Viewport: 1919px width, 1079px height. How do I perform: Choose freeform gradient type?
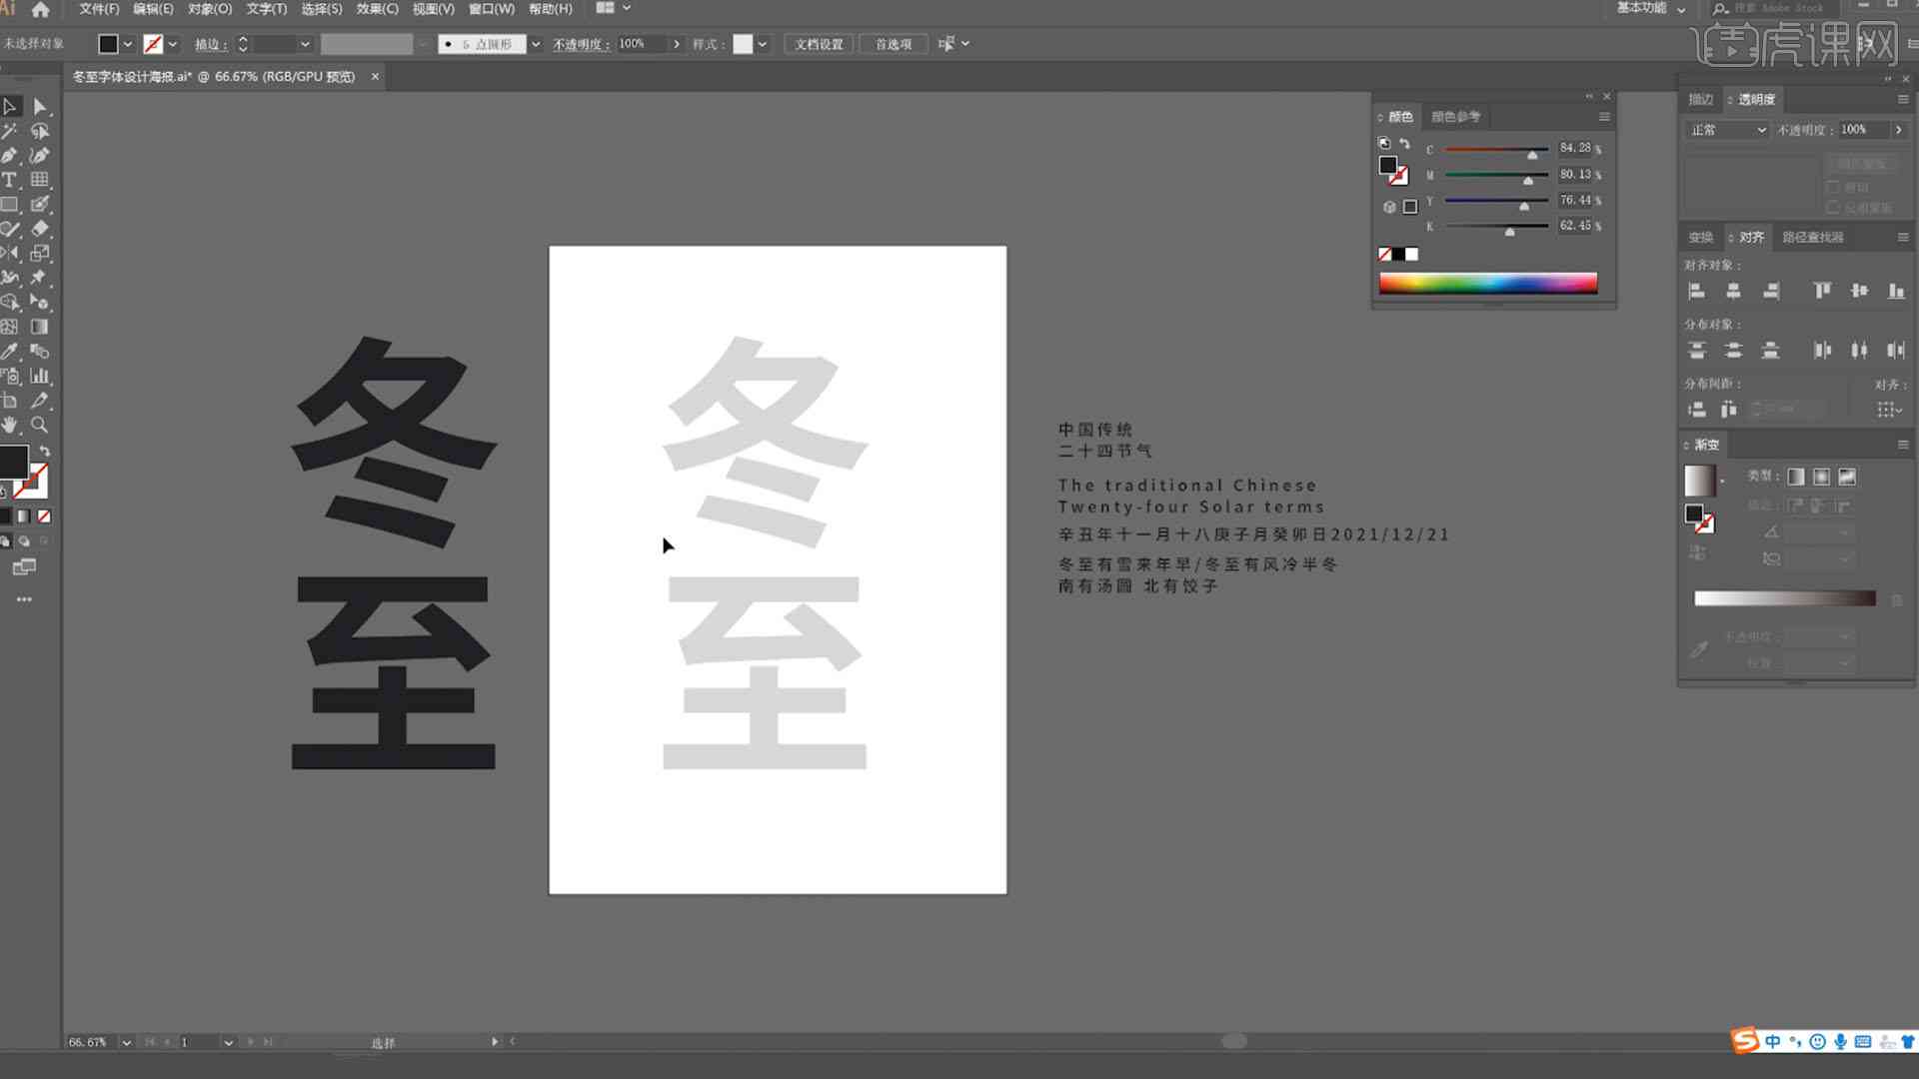1847,477
